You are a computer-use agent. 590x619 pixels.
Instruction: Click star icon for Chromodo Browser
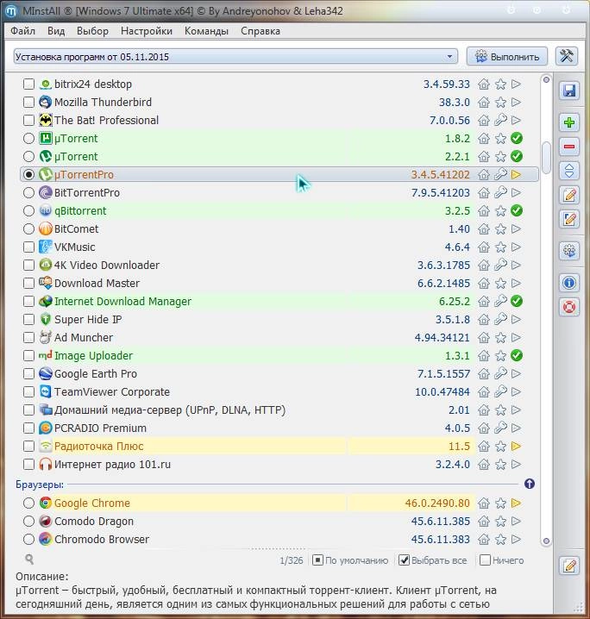[500, 540]
